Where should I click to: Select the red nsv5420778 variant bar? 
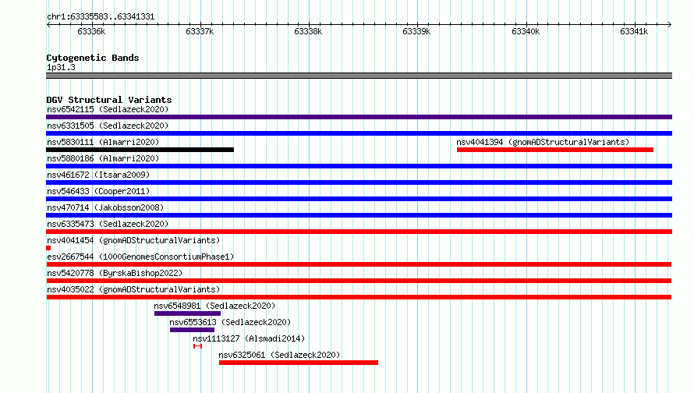[x=359, y=281]
